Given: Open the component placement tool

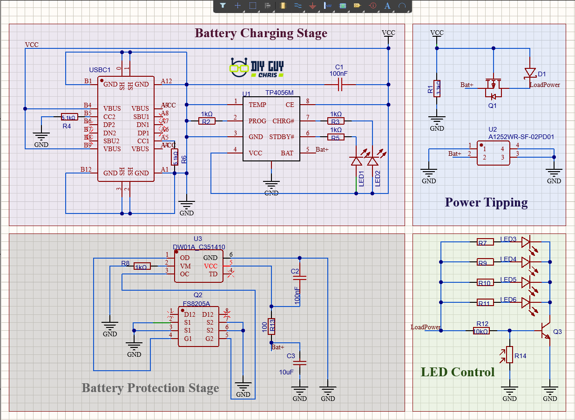Looking at the screenshot, I should 283,6.
